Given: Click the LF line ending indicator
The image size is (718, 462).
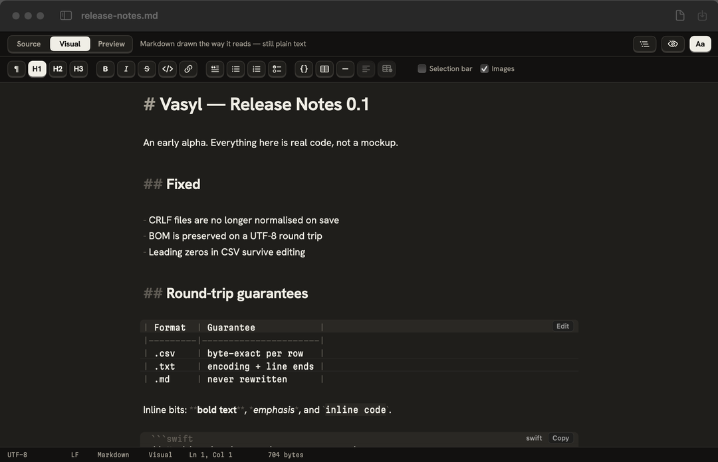Looking at the screenshot, I should [x=74, y=455].
